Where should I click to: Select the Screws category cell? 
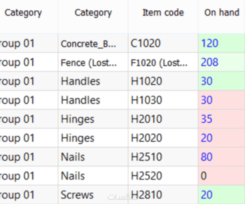tap(93, 195)
